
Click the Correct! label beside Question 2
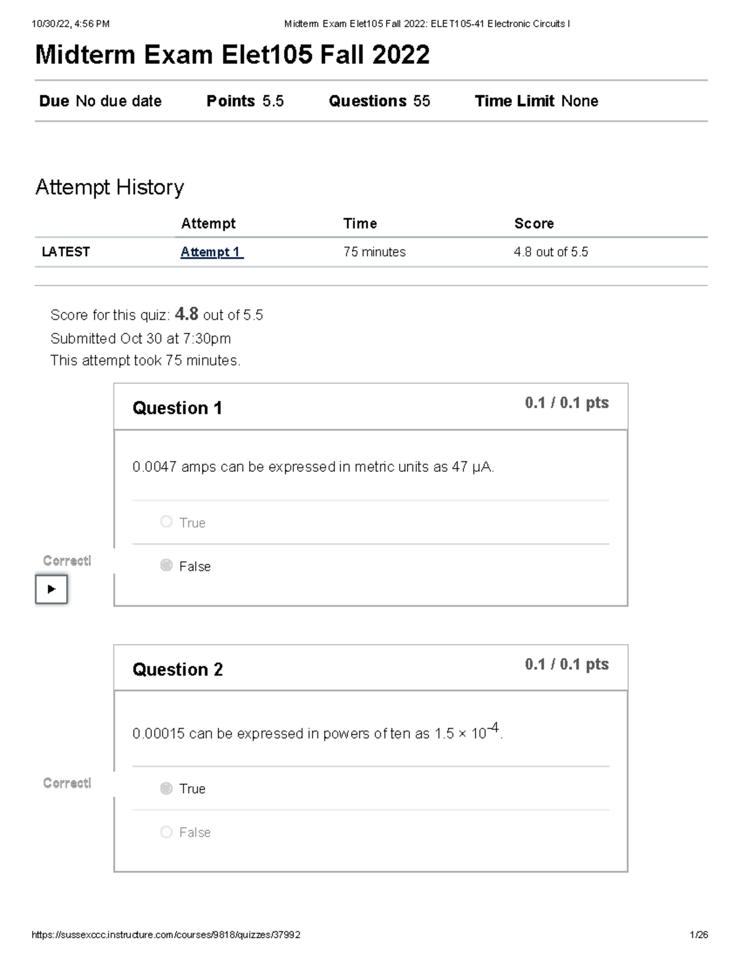[x=66, y=783]
